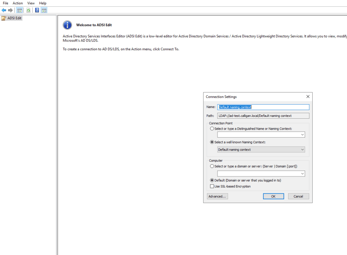The image size is (347, 255).
Task: Select the ADSI Edit root tree node label
Action: tap(14, 18)
